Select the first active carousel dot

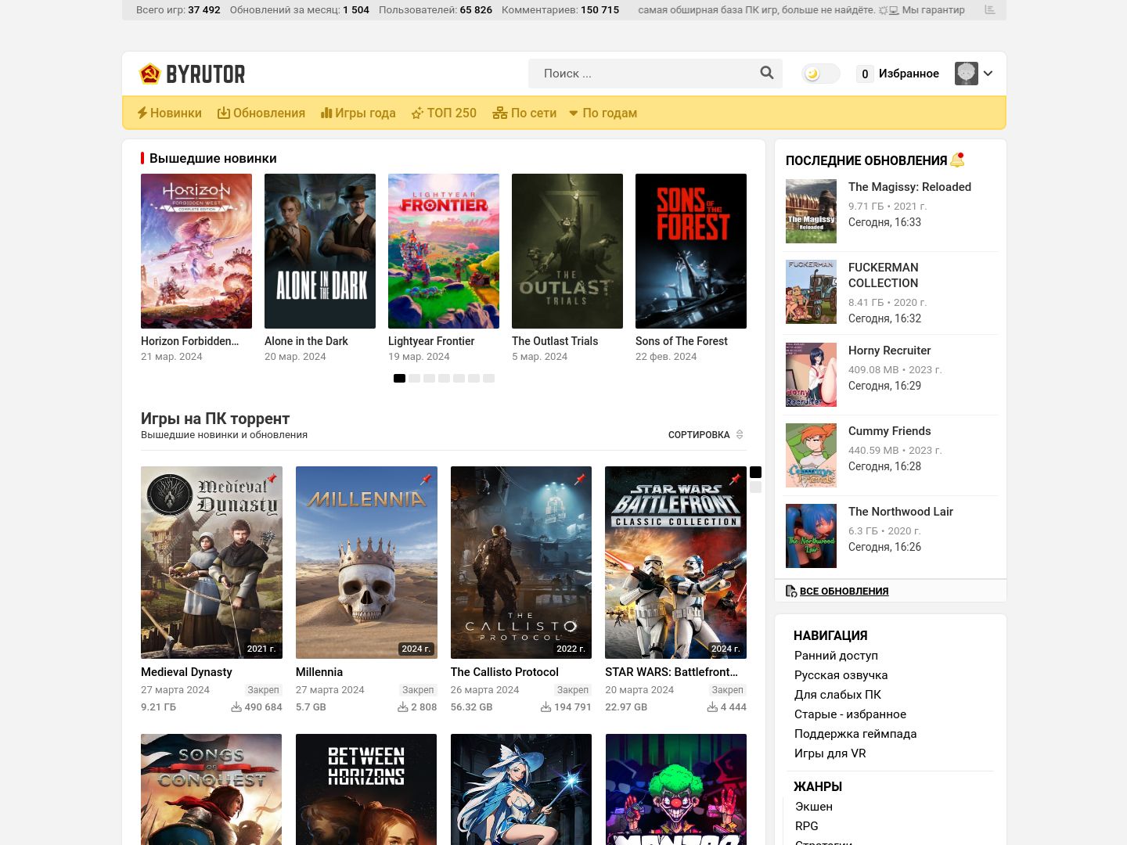click(x=399, y=378)
